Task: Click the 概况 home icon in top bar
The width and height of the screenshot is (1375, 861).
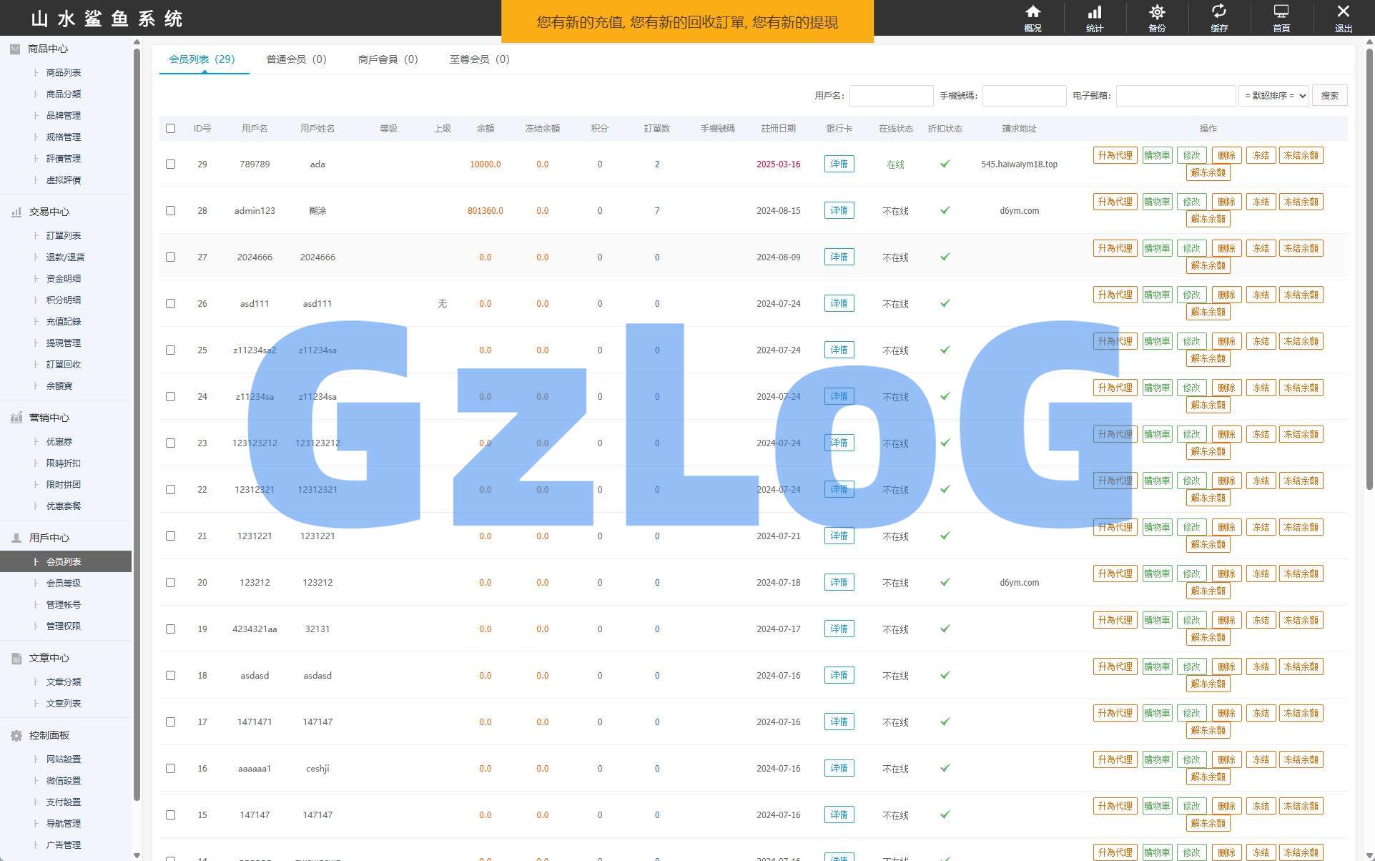Action: coord(1033,12)
